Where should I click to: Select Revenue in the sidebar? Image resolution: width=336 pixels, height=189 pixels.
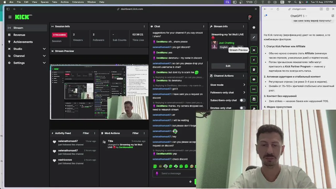27,35
